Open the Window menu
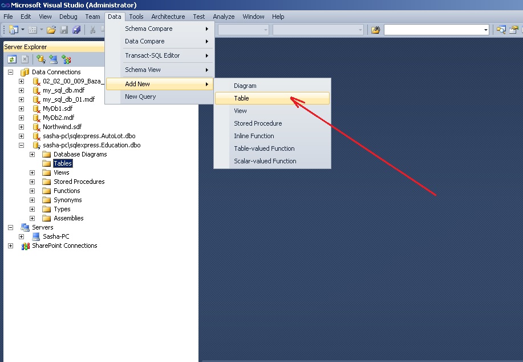This screenshot has width=523, height=362. tap(253, 17)
